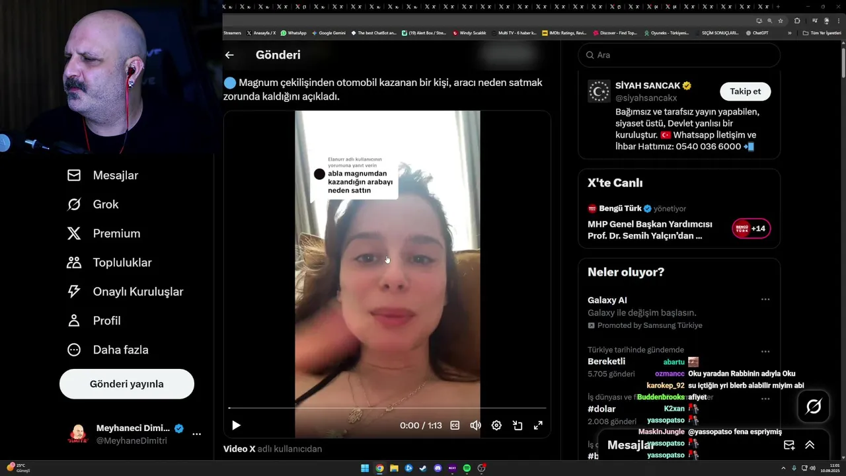Open the Windows Start menu
This screenshot has width=846, height=476.
coord(365,468)
